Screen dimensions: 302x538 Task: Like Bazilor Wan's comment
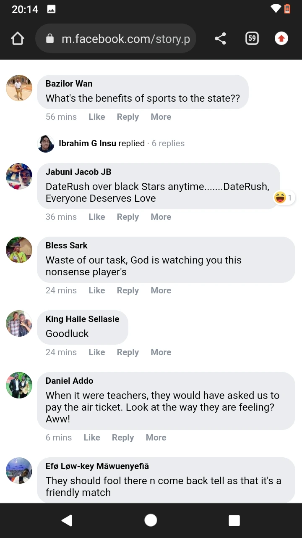(96, 117)
